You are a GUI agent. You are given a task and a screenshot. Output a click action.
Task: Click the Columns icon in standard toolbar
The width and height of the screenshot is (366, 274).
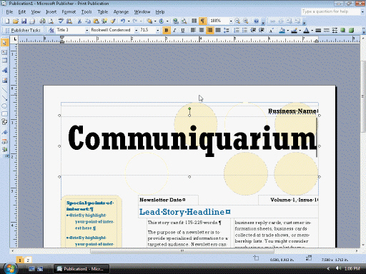pyautogui.click(x=194, y=21)
